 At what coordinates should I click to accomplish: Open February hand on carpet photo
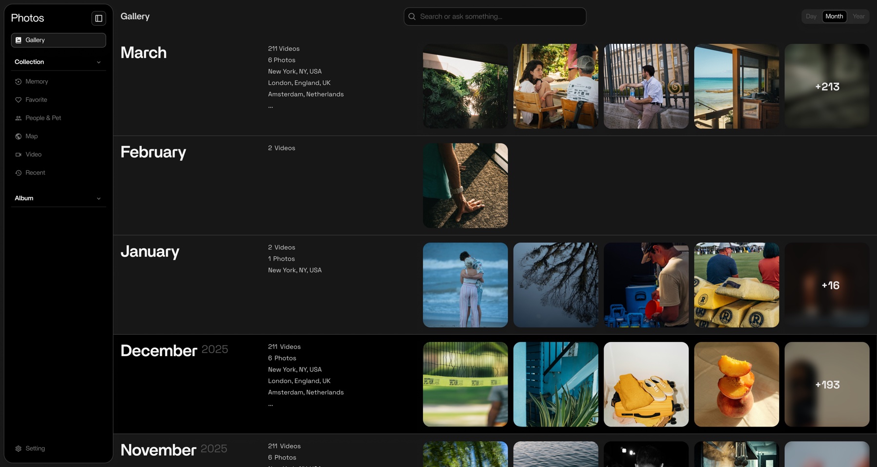tap(465, 186)
